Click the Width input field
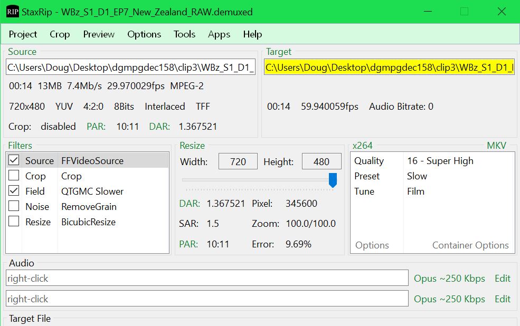This screenshot has height=326, width=520. click(238, 161)
